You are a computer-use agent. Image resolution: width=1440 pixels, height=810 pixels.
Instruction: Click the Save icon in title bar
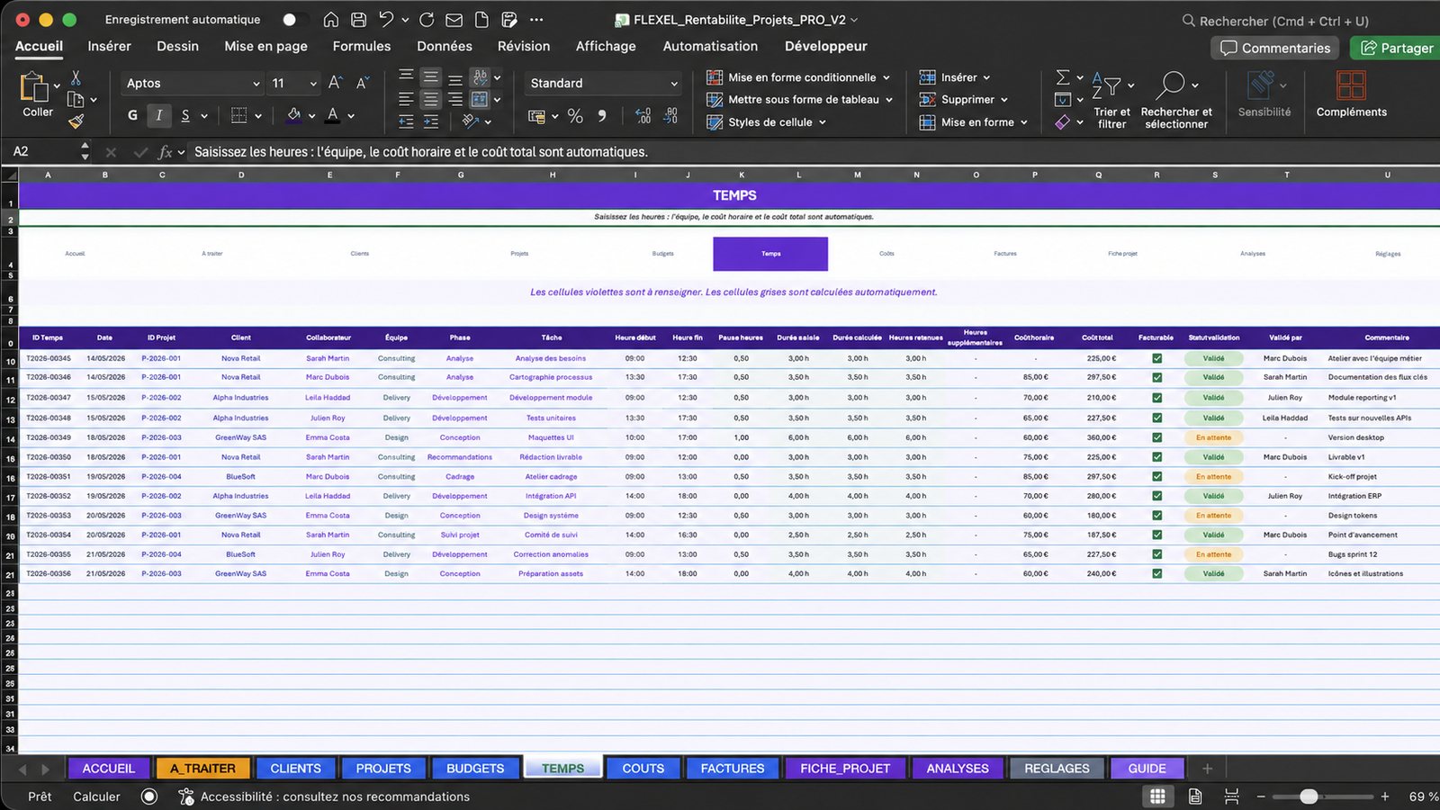358,20
